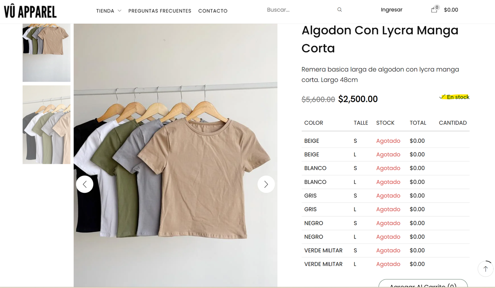Open the Preguntas Frecuentes page
The image size is (495, 288).
160,11
